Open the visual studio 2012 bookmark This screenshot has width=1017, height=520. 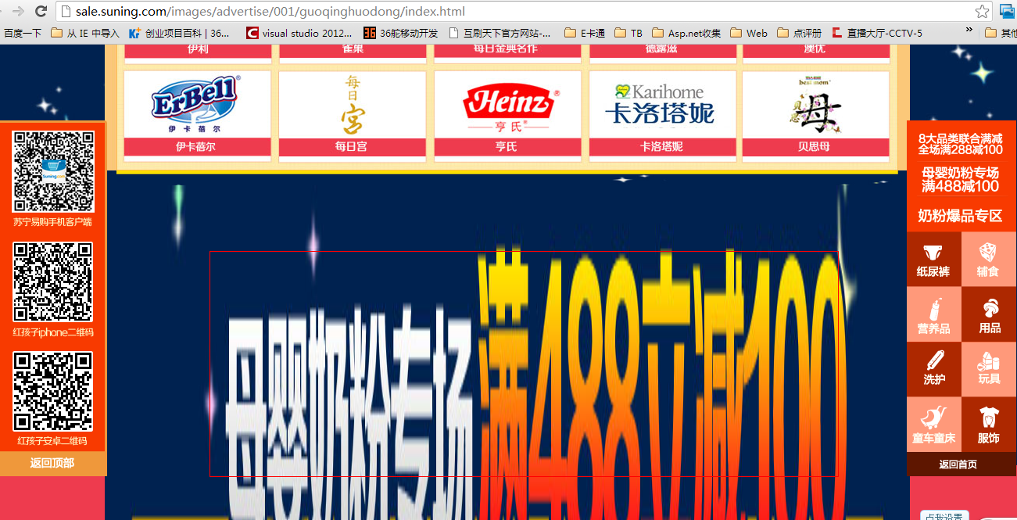tap(299, 33)
